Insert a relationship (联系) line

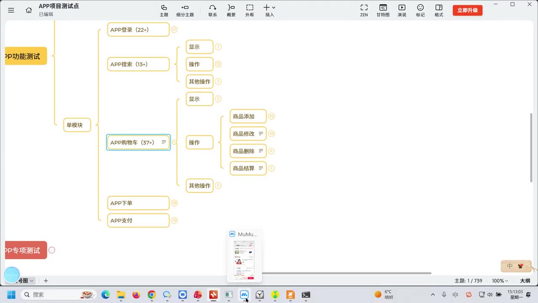point(213,11)
